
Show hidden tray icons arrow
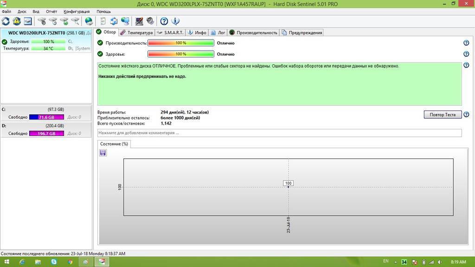[395, 262]
